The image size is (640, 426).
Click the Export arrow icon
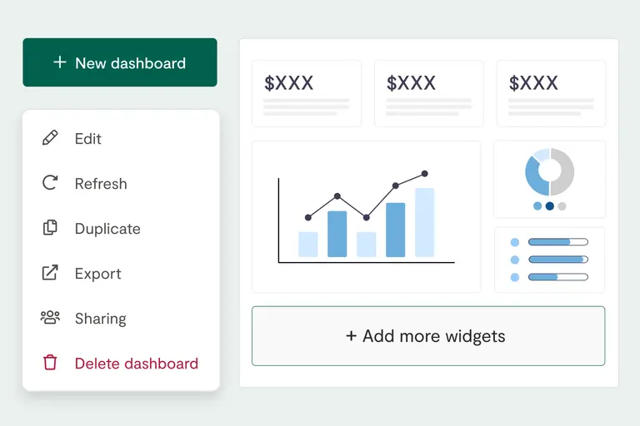[50, 273]
